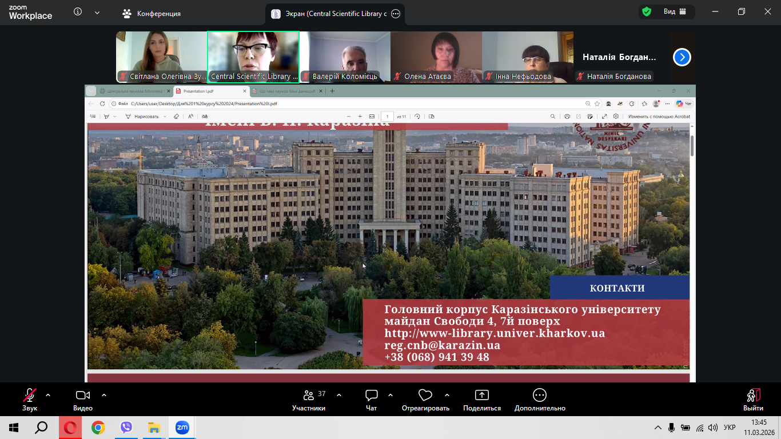Open Chrome from the Windows taskbar

(98, 428)
